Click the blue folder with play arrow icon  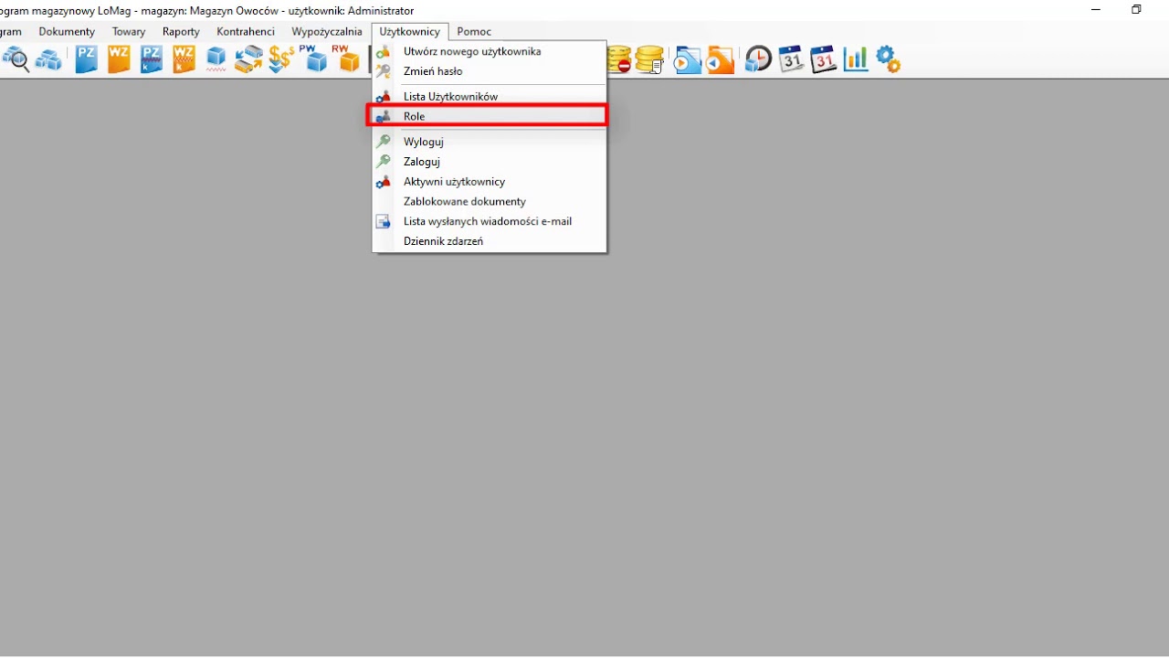point(687,59)
